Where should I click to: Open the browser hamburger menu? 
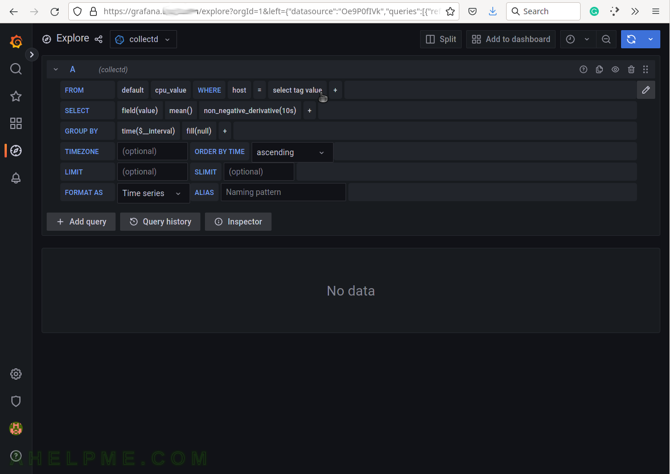point(655,11)
